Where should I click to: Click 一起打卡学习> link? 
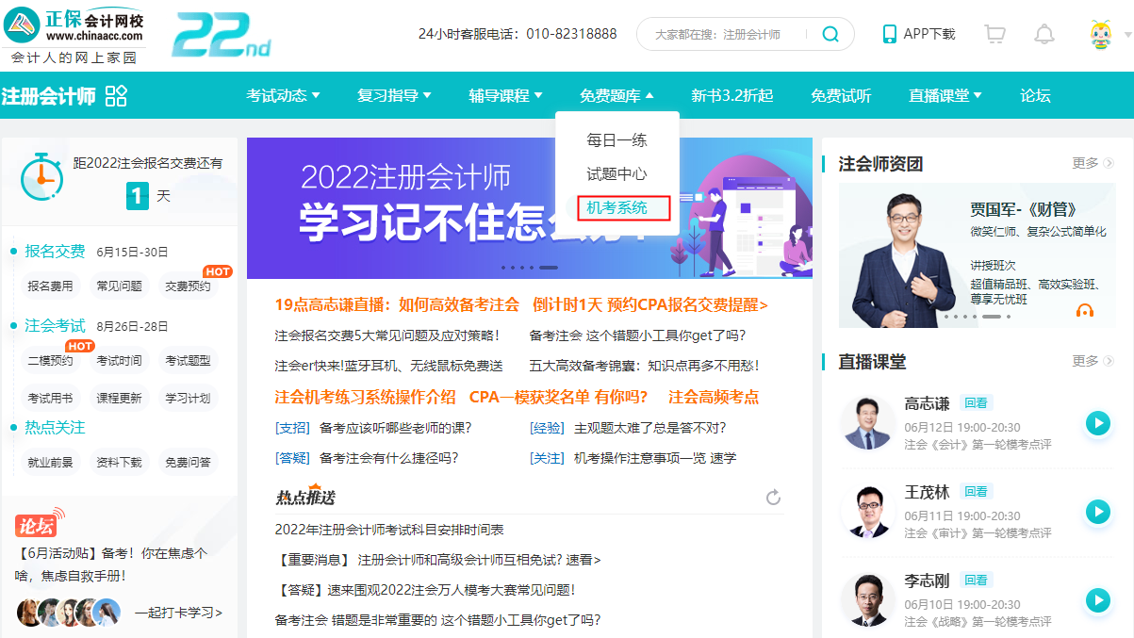coord(178,613)
